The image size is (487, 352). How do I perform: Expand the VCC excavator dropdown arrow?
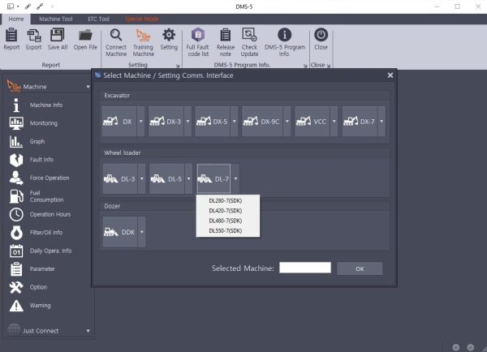click(334, 122)
